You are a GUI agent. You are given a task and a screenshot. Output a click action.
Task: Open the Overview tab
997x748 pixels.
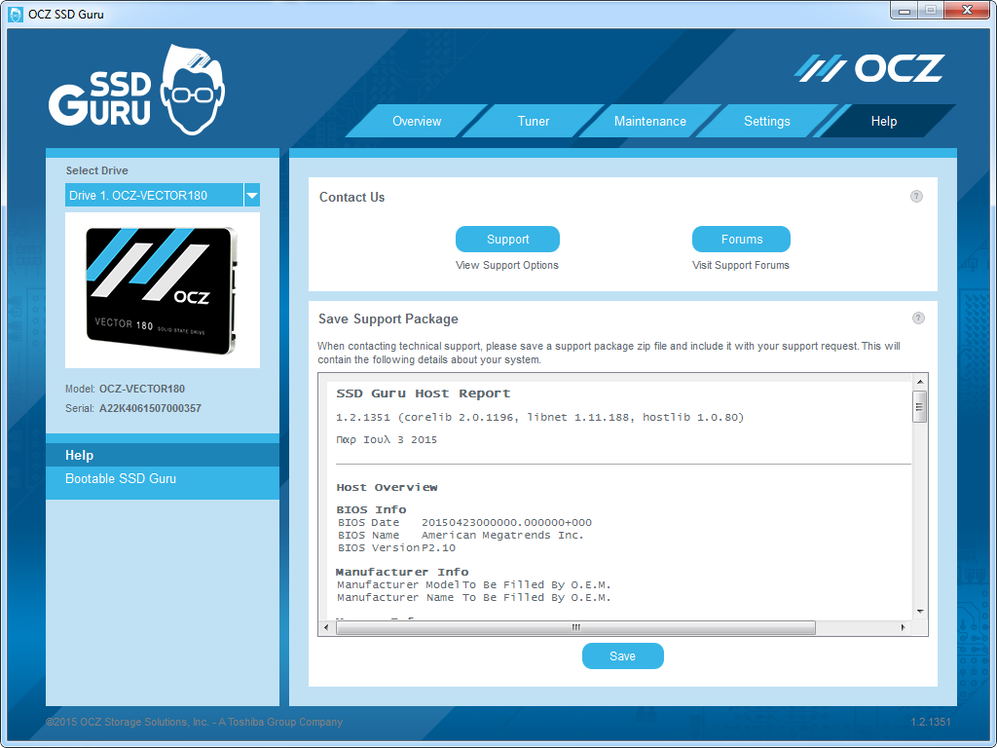click(417, 121)
